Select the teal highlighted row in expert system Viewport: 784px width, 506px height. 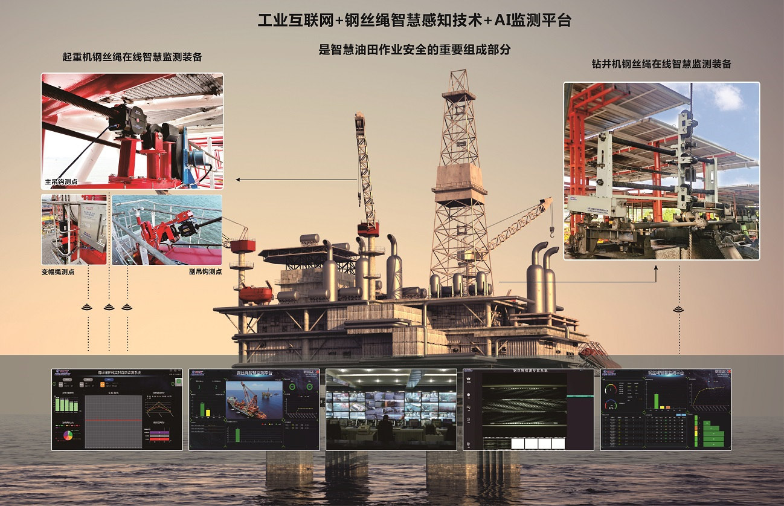coord(582,396)
